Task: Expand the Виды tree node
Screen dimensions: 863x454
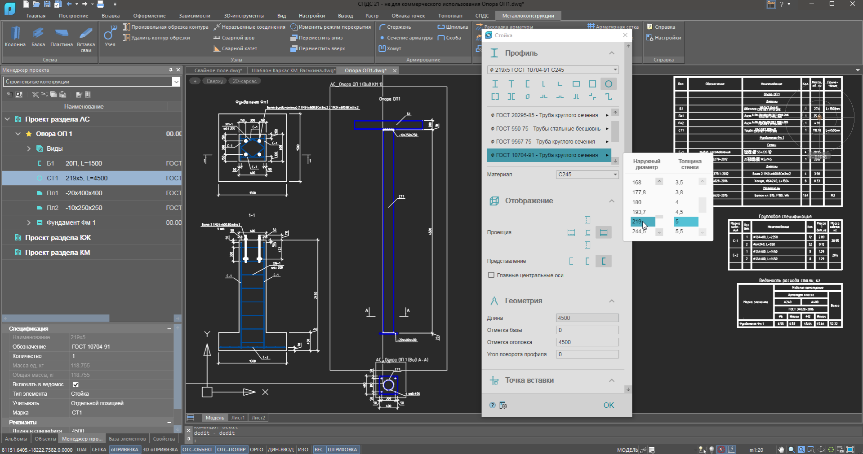Action: click(29, 148)
